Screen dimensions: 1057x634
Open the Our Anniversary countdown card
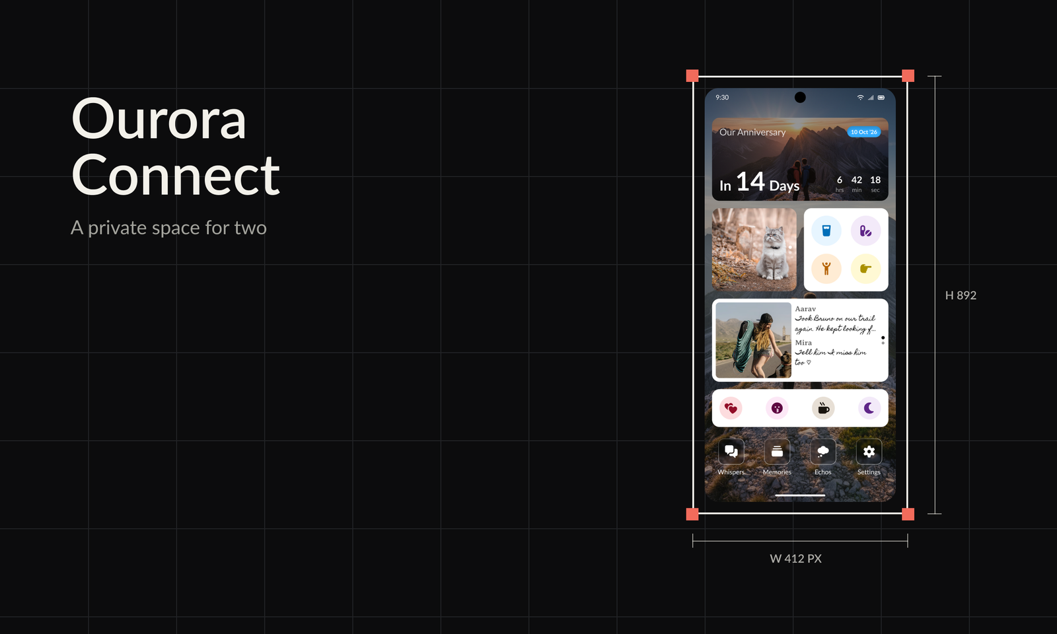click(800, 159)
